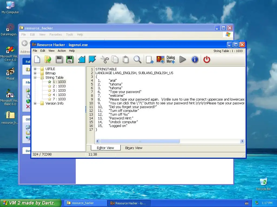Open the resource_h zip folder on desktop
277x207 pixels.
tap(10, 118)
